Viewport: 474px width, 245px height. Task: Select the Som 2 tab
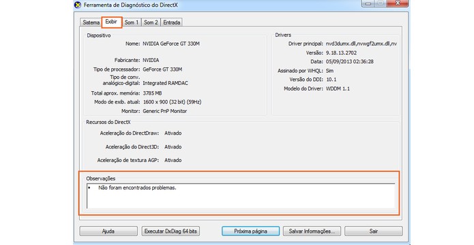tap(151, 22)
